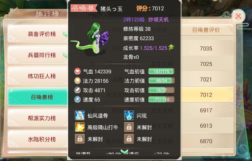
Task: Select the 高级隔山打牛 skill icon
Action: [x=80, y=127]
